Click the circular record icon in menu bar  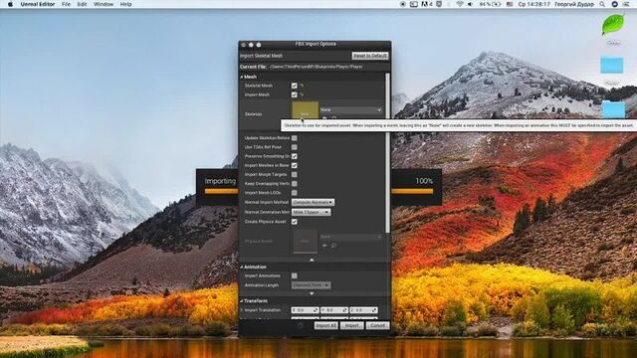click(402, 4)
